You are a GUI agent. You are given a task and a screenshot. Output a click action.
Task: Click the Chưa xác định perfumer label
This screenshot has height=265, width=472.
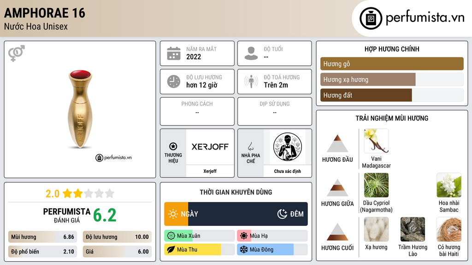pyautogui.click(x=288, y=171)
